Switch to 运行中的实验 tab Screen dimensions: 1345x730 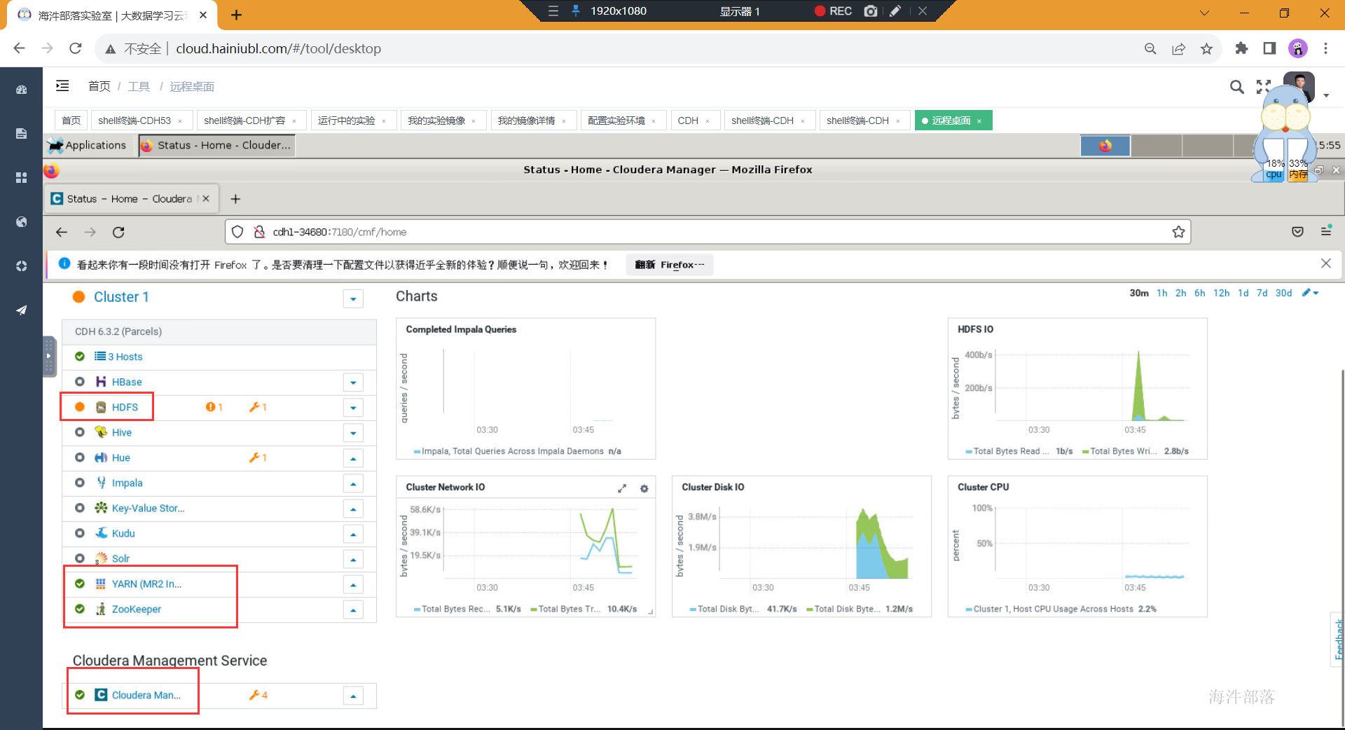click(347, 120)
